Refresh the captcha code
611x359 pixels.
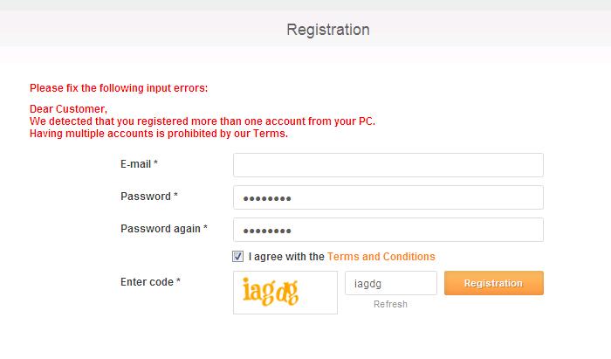(390, 304)
